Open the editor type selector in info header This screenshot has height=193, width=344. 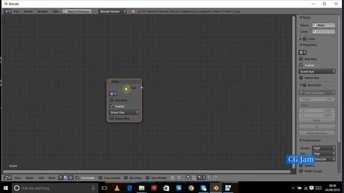click(x=7, y=11)
